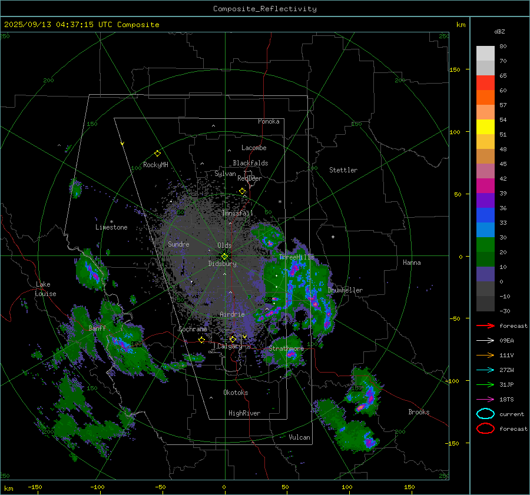The height and width of the screenshot is (495, 530).
Task: Click the Stettler city label
Action: click(x=343, y=170)
